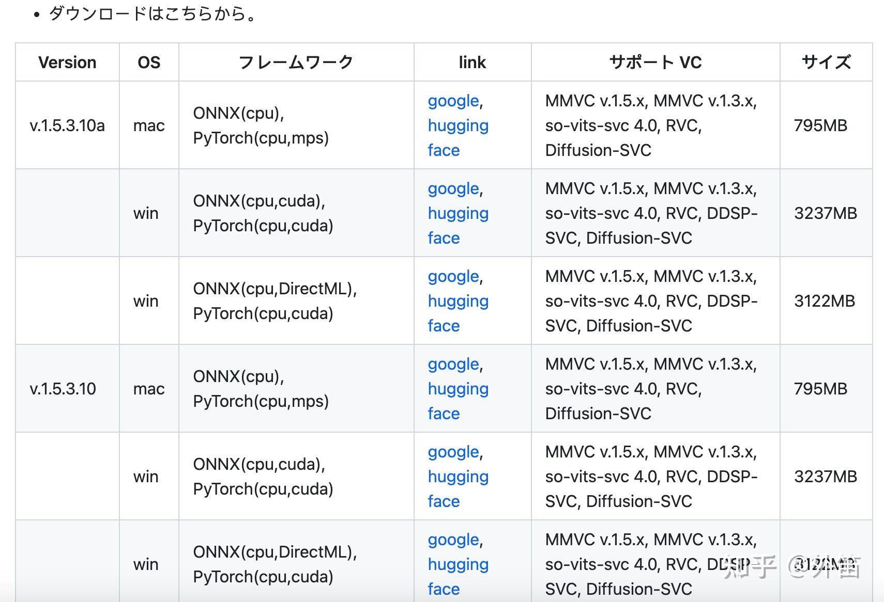
Task: Open google link in v.1.5.3.10a DirectML row
Action: click(x=453, y=276)
